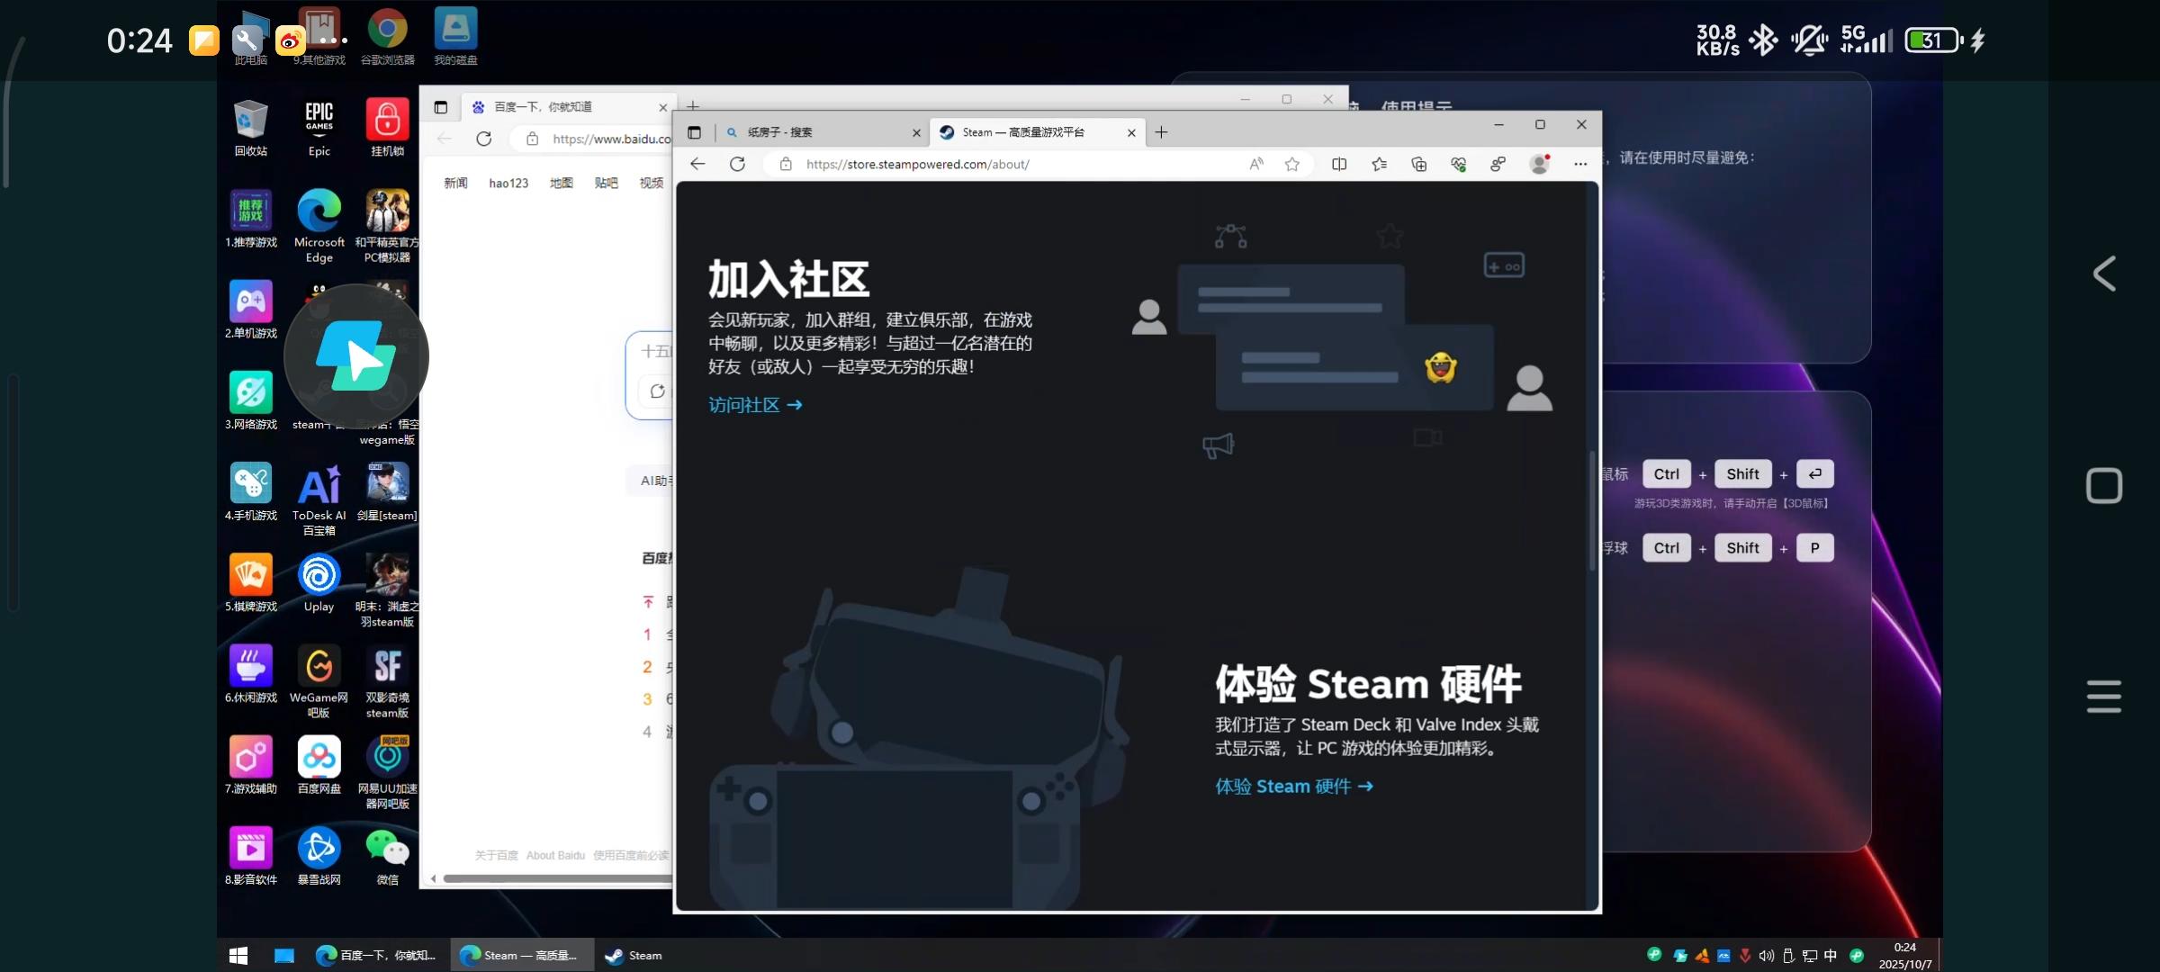The width and height of the screenshot is (2160, 972).
Task: Click the back arrow in Steam browser window
Action: (x=697, y=164)
